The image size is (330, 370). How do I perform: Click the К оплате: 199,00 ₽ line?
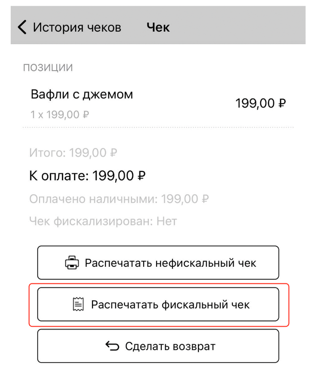[88, 176]
